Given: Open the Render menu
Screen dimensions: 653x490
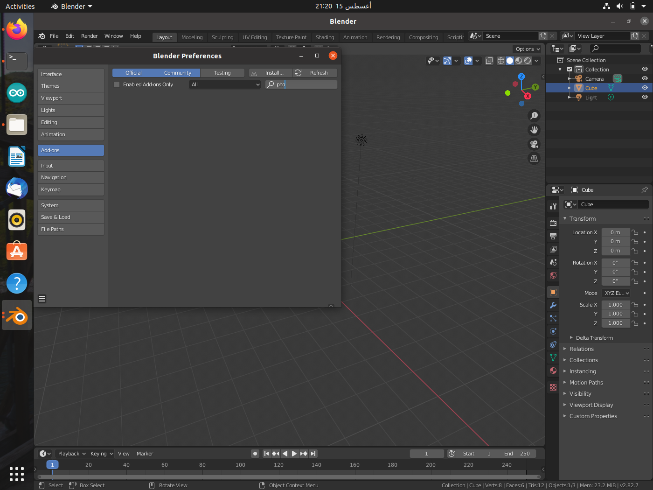Looking at the screenshot, I should click(89, 36).
